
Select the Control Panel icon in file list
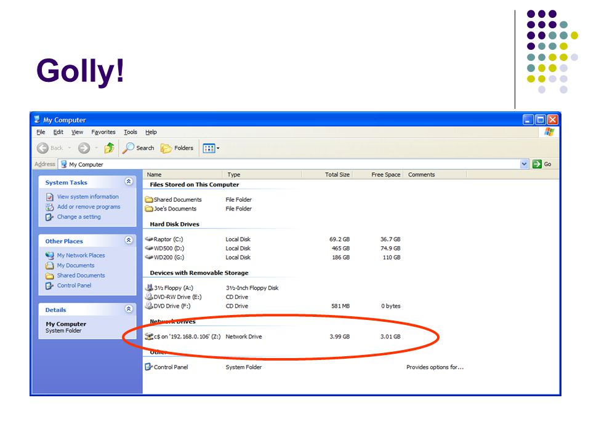[149, 367]
